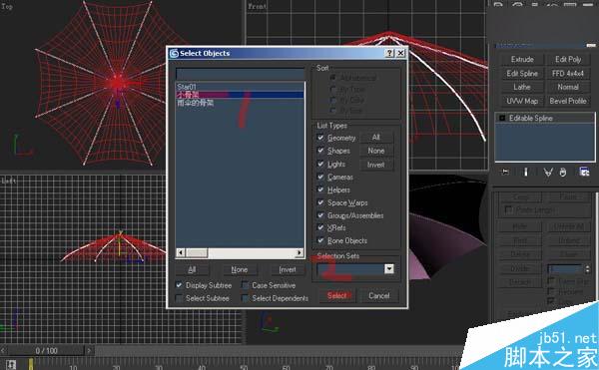Click the object list horizontal scrollbar thumb
This screenshot has height=370, width=599.
[x=197, y=252]
